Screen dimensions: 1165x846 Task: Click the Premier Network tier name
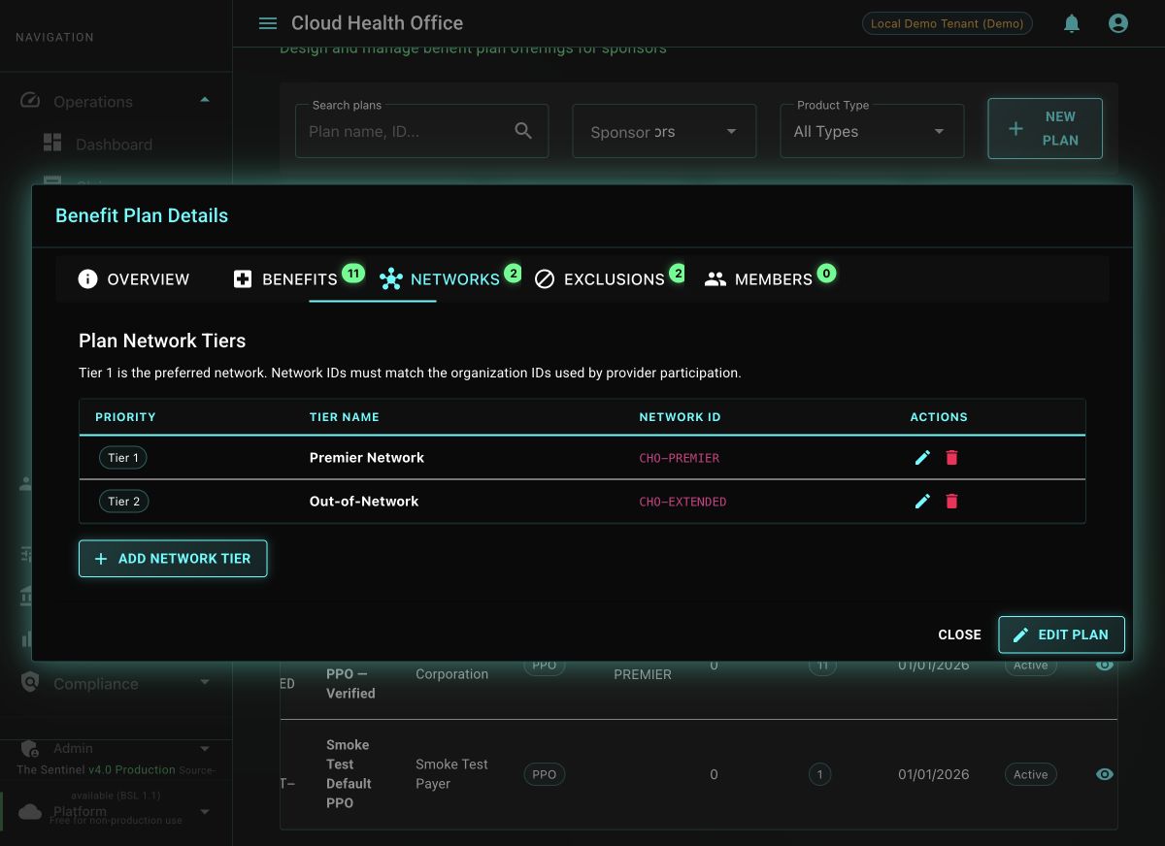pos(367,457)
